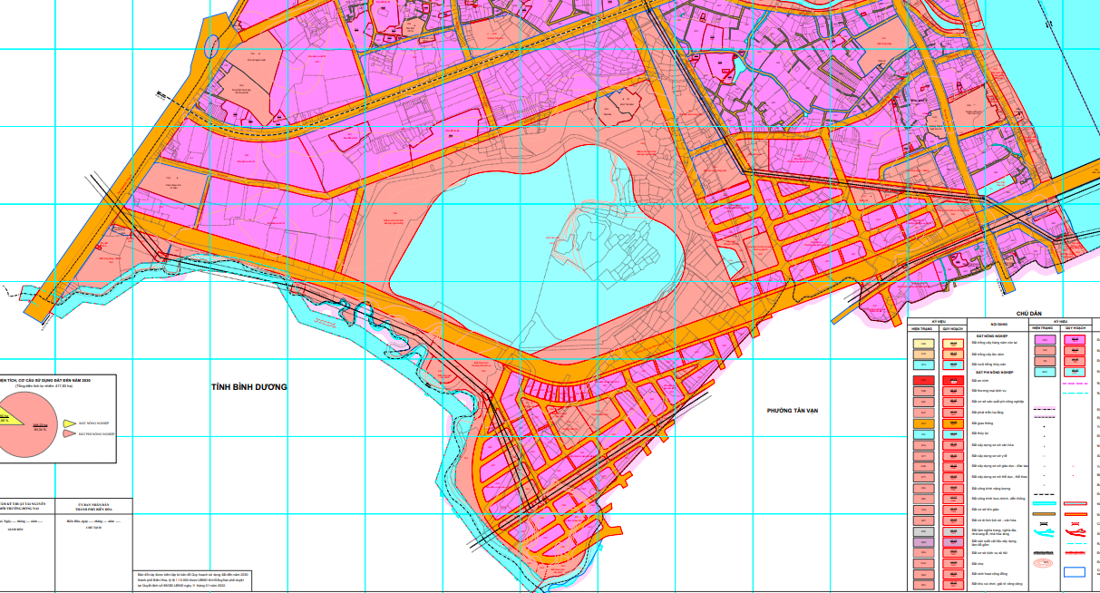Click the 'ỦY BAN NHÂN DÂN THÀNH PHỐ BIÊN HÒA' heading
Screen dimensions: 1100x593
[93, 507]
